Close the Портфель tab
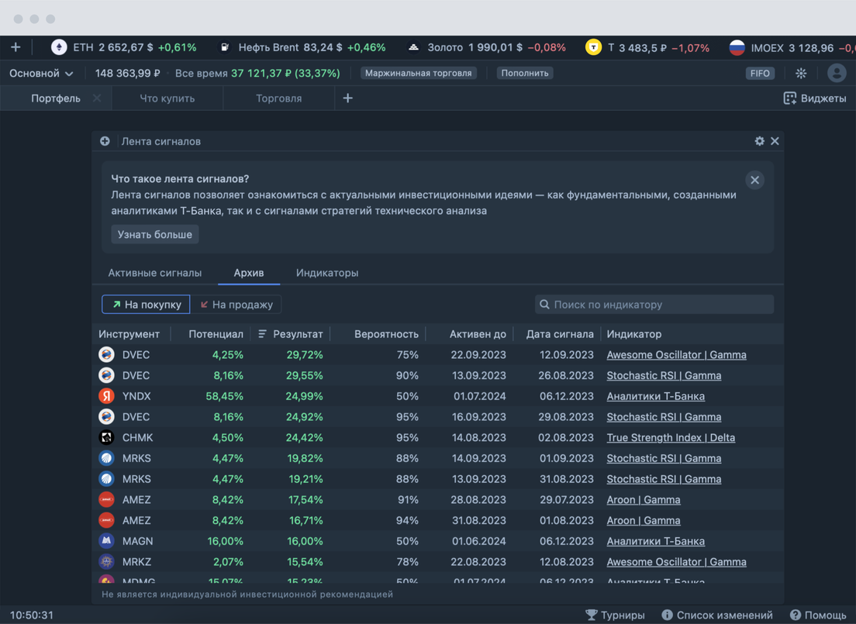 coord(97,98)
